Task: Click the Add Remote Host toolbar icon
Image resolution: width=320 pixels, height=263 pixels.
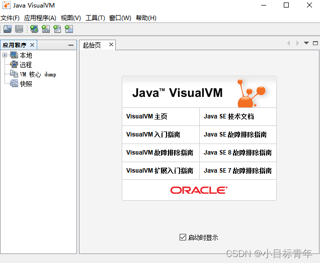Action: tap(34, 29)
